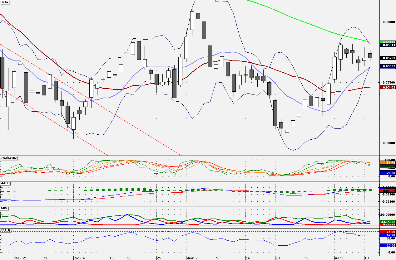Click the green 0.05832 price tag
Viewport: 396px width, 260px height.
(388, 42)
